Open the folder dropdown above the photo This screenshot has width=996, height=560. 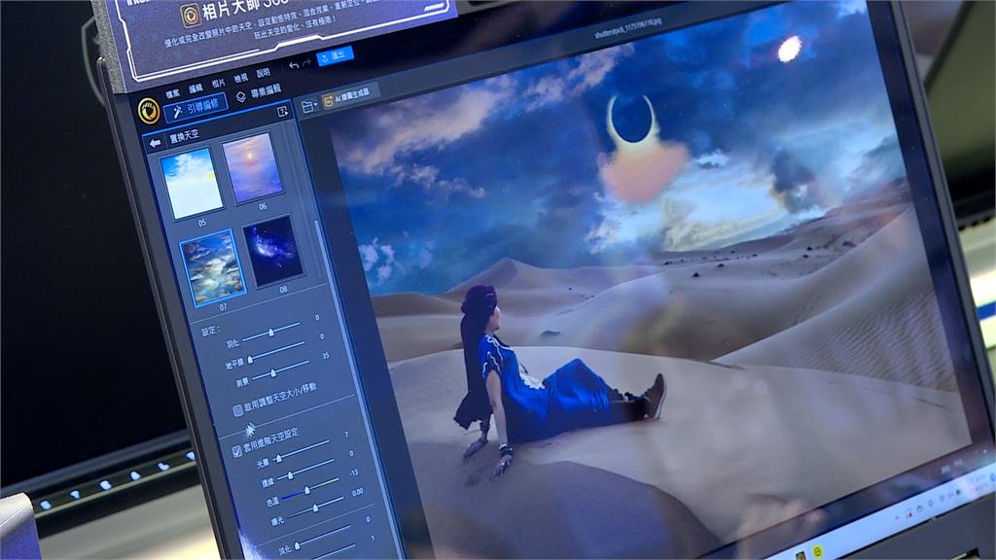point(309,107)
